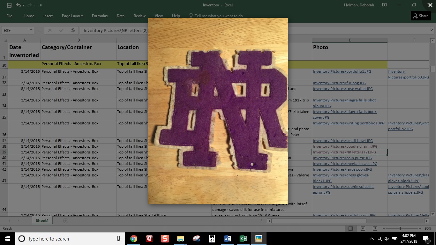The width and height of the screenshot is (436, 245).
Task: Expand the formula bar with the chevron
Action: pos(432,30)
